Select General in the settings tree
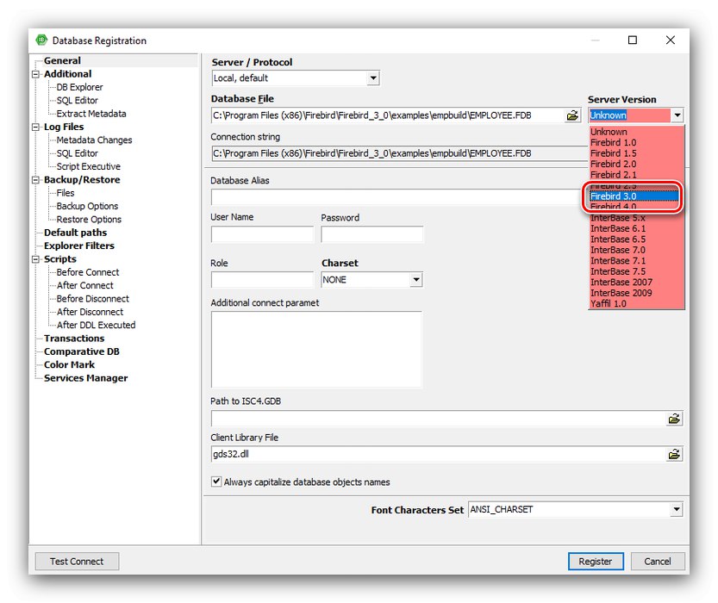The image size is (718, 603). coord(62,61)
